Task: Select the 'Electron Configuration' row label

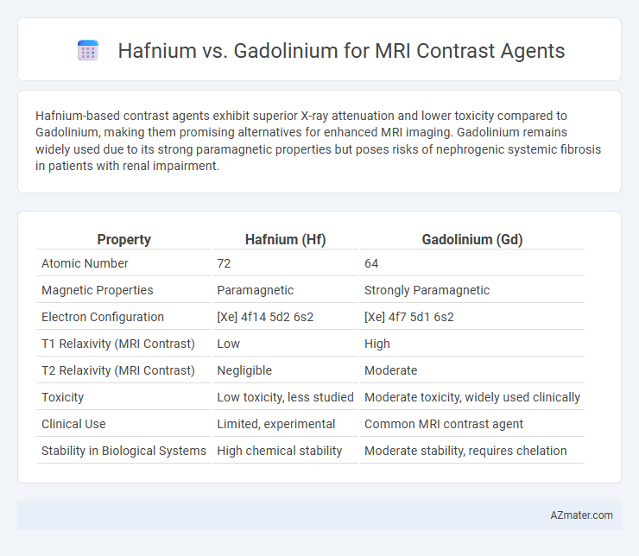Action: pyautogui.click(x=103, y=317)
